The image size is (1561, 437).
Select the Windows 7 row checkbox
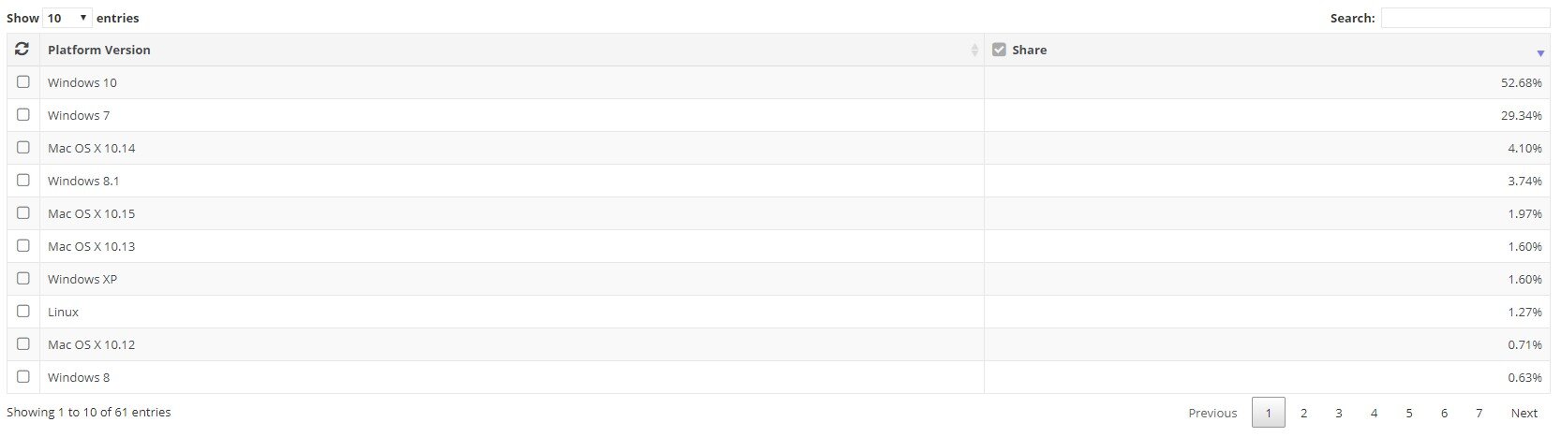pyautogui.click(x=23, y=115)
